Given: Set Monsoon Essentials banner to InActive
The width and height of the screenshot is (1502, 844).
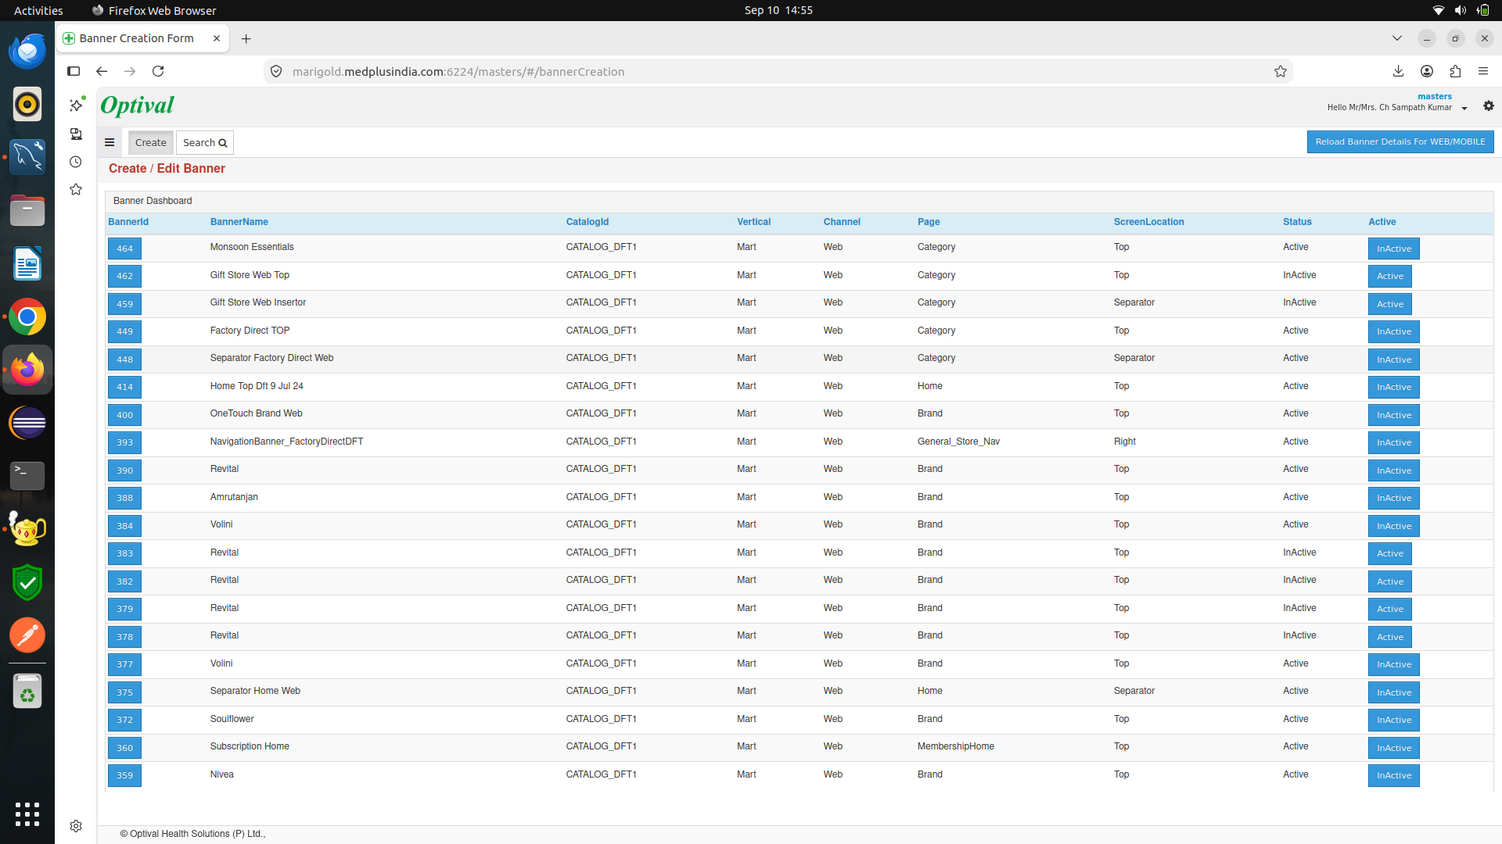Looking at the screenshot, I should [1393, 249].
